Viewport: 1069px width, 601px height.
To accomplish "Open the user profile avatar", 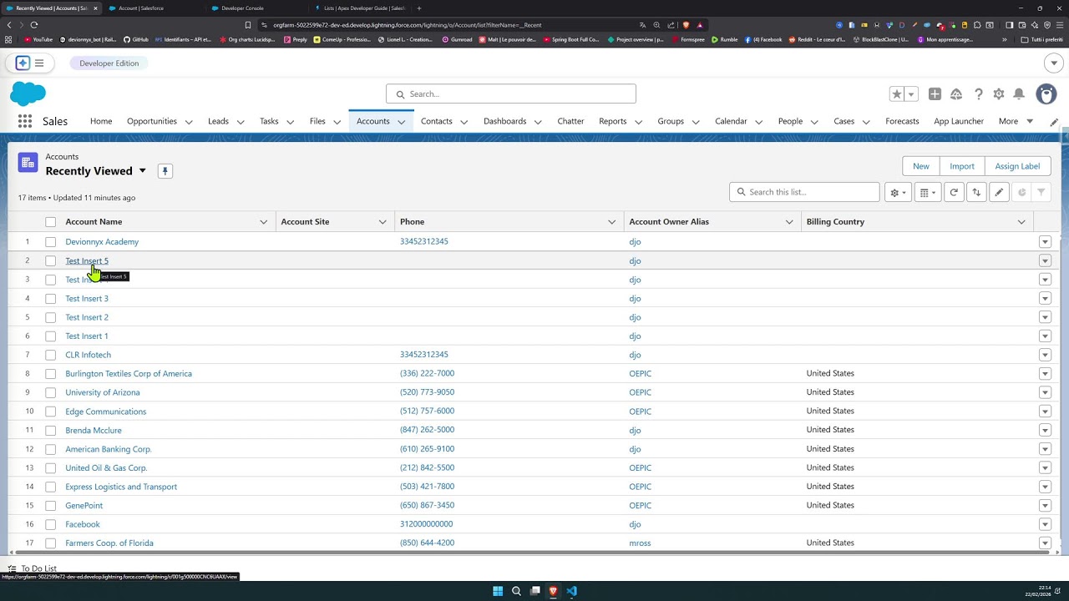I will (1046, 94).
